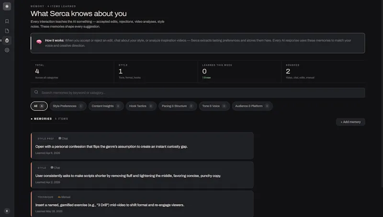The width and height of the screenshot is (383, 217).
Task: Open the memory about personal confession opening
Action: (x=142, y=146)
